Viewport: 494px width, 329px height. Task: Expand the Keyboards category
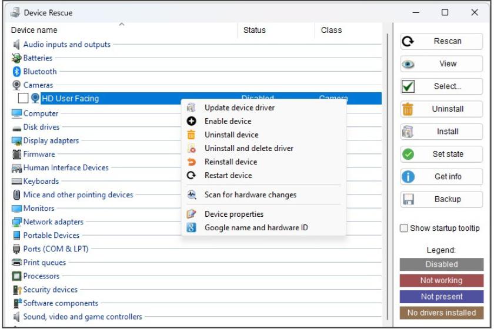click(x=41, y=182)
